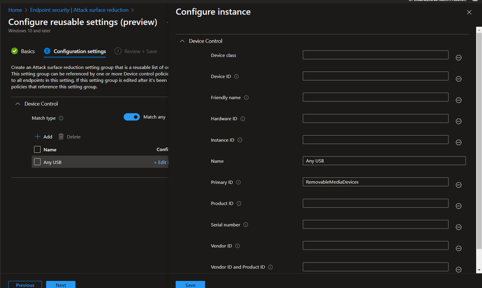Viewport: 482px width, 288px height.
Task: Show info for Friendly name
Action: coord(246,98)
